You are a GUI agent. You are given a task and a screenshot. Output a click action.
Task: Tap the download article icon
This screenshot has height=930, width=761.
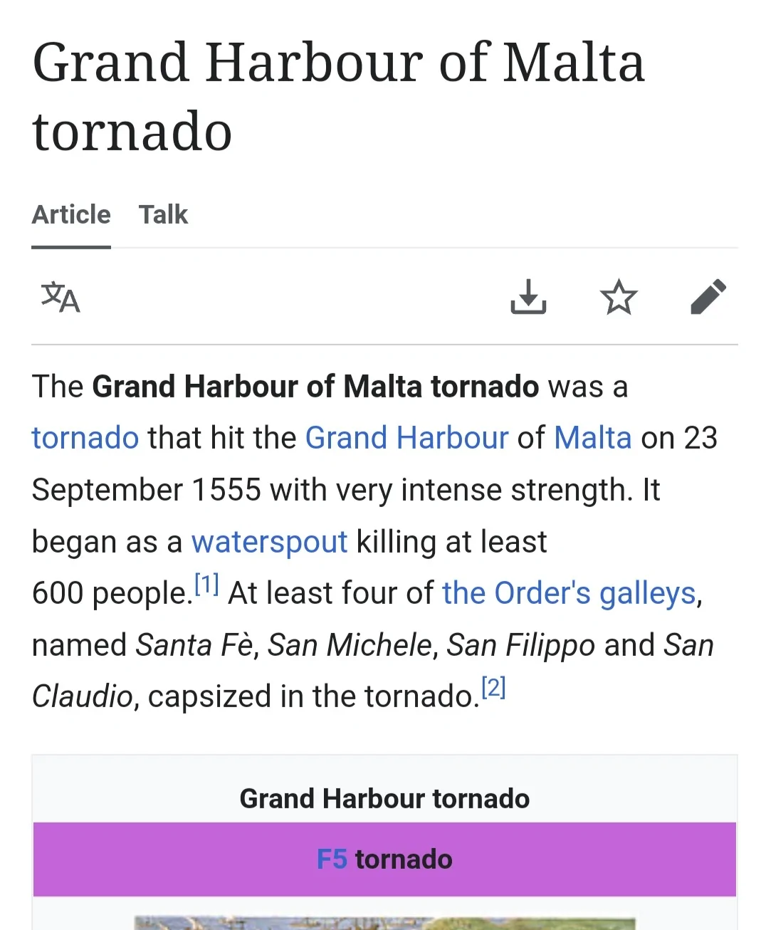[528, 297]
